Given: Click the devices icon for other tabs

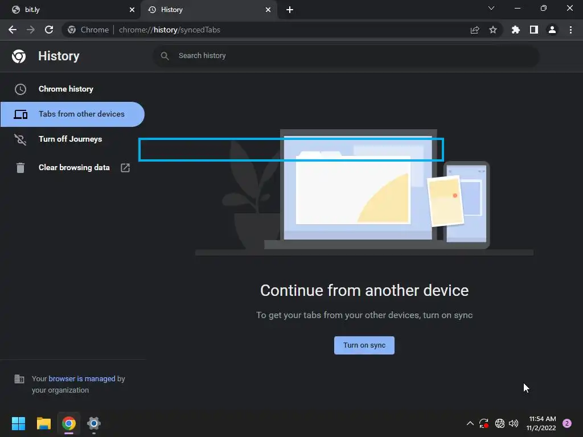Looking at the screenshot, I should pyautogui.click(x=20, y=114).
